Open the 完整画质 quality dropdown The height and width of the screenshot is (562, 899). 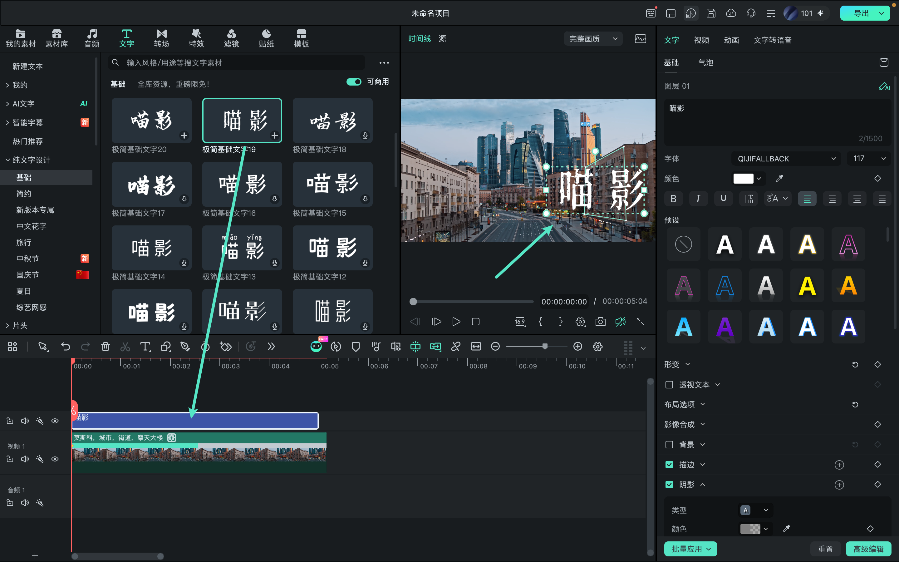tap(593, 39)
